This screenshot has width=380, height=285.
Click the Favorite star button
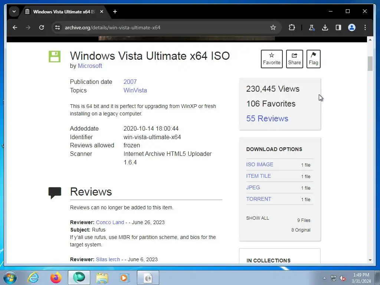click(x=272, y=59)
